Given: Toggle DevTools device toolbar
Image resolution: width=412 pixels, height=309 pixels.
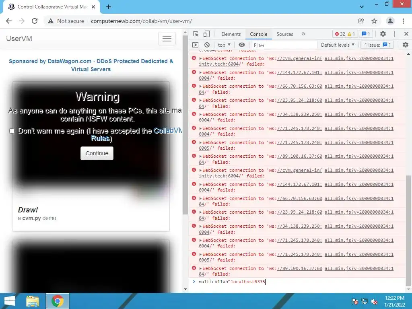Looking at the screenshot, I should 206,34.
